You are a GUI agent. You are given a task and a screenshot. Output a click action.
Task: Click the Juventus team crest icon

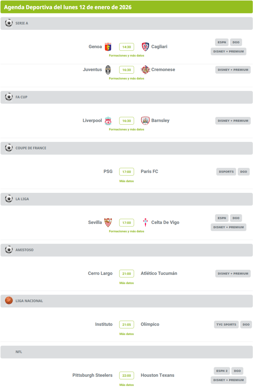tap(108, 70)
